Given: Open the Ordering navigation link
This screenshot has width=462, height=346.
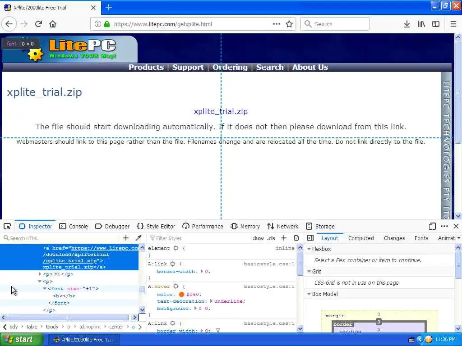Looking at the screenshot, I should point(230,67).
